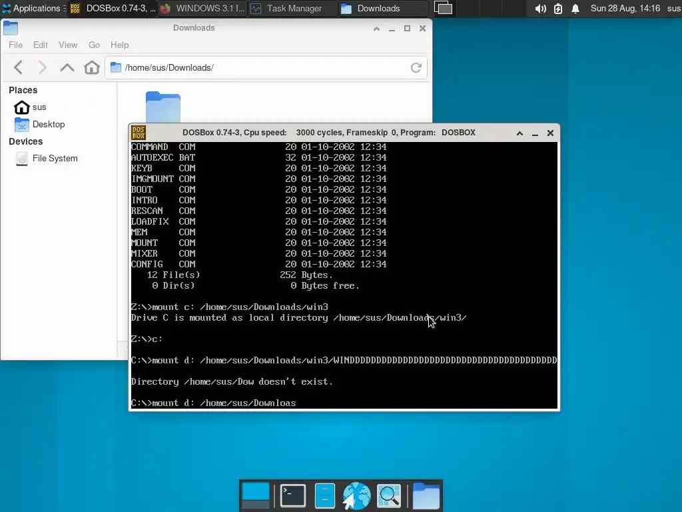Open the Go menu in Downloads window
This screenshot has width=682, height=512.
click(94, 45)
